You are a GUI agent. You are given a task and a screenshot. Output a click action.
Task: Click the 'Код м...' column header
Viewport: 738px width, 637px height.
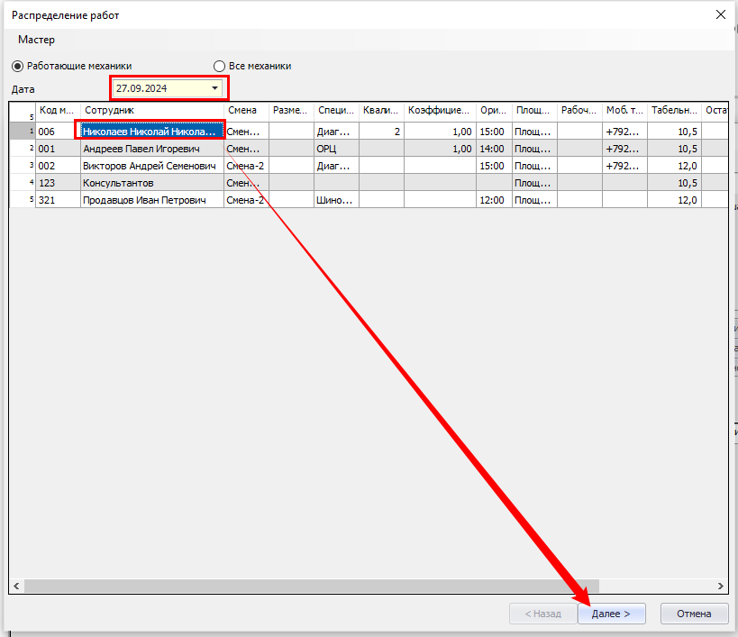click(x=57, y=110)
